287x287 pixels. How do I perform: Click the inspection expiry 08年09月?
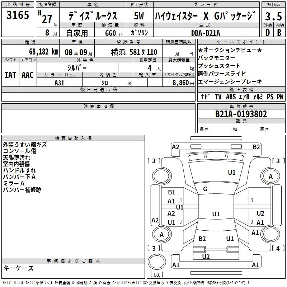click(x=78, y=52)
